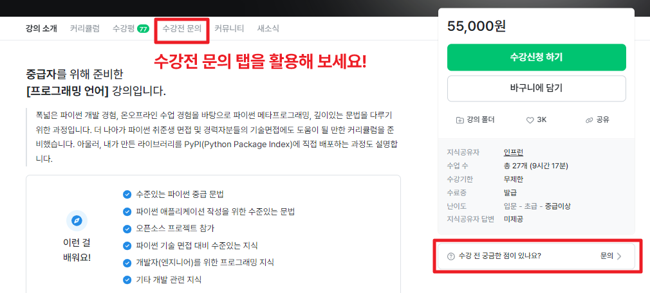The image size is (650, 293).
Task: Click the 수준있는 파이썬 중급 문법 text
Action: tap(180, 194)
